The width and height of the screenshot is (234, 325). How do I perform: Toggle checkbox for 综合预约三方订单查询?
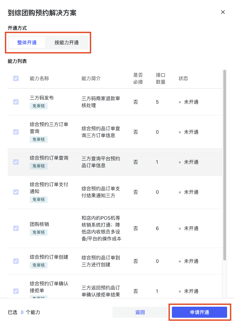point(16,132)
